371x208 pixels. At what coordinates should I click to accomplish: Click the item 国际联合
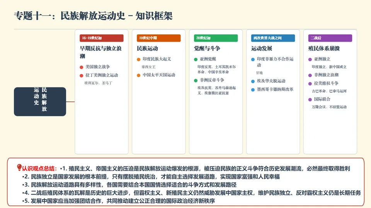(x=322, y=99)
